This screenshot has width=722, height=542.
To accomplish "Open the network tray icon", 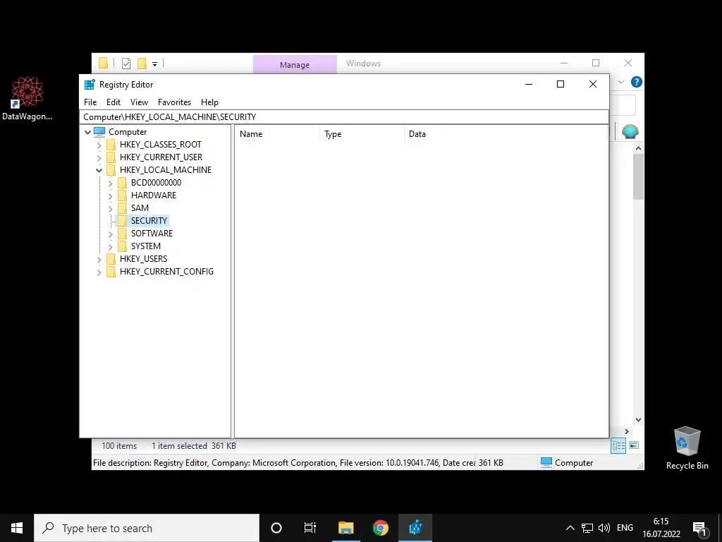I will pos(587,528).
